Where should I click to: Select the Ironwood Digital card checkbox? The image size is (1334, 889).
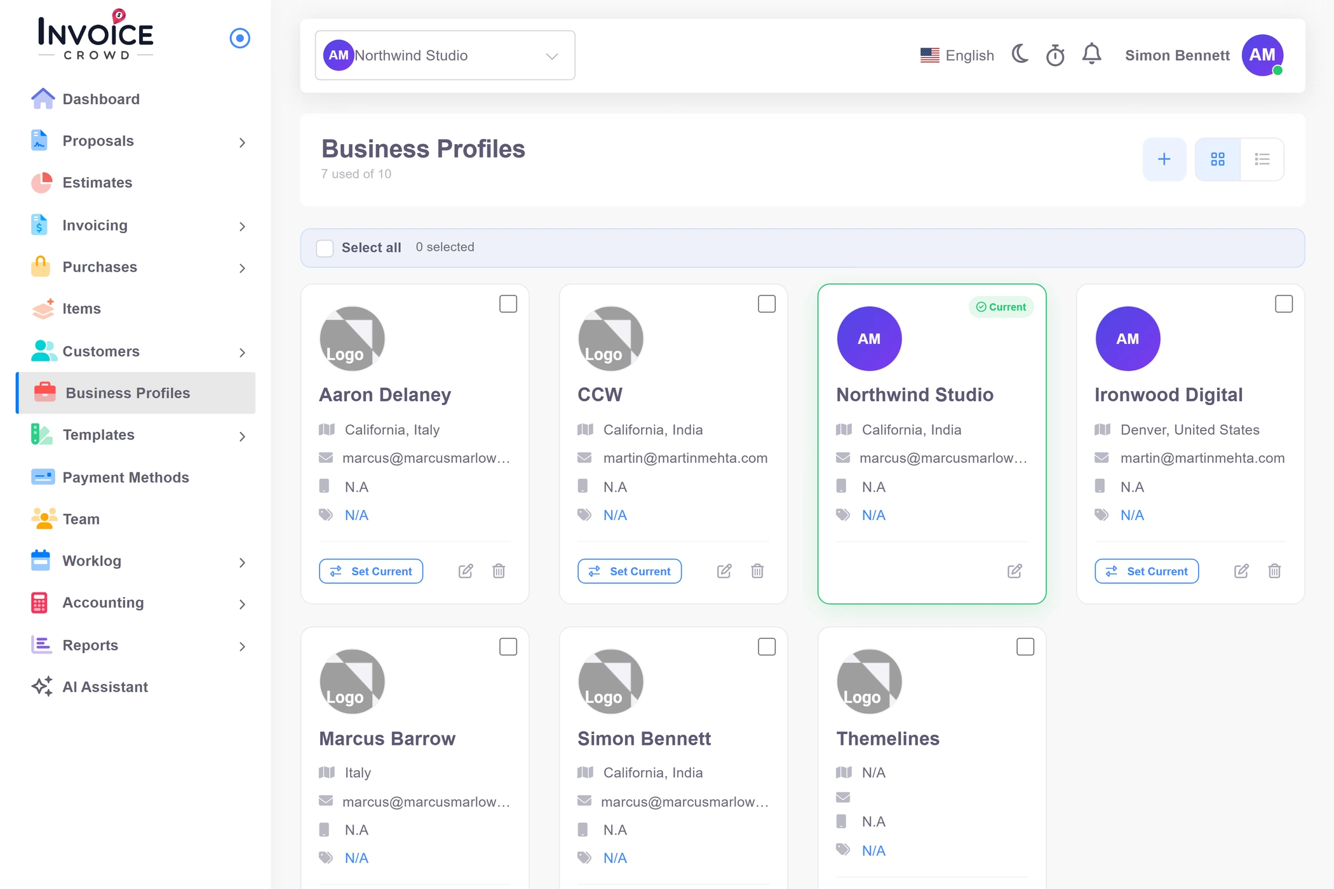pos(1284,304)
